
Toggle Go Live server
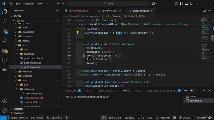pyautogui.click(x=185, y=118)
